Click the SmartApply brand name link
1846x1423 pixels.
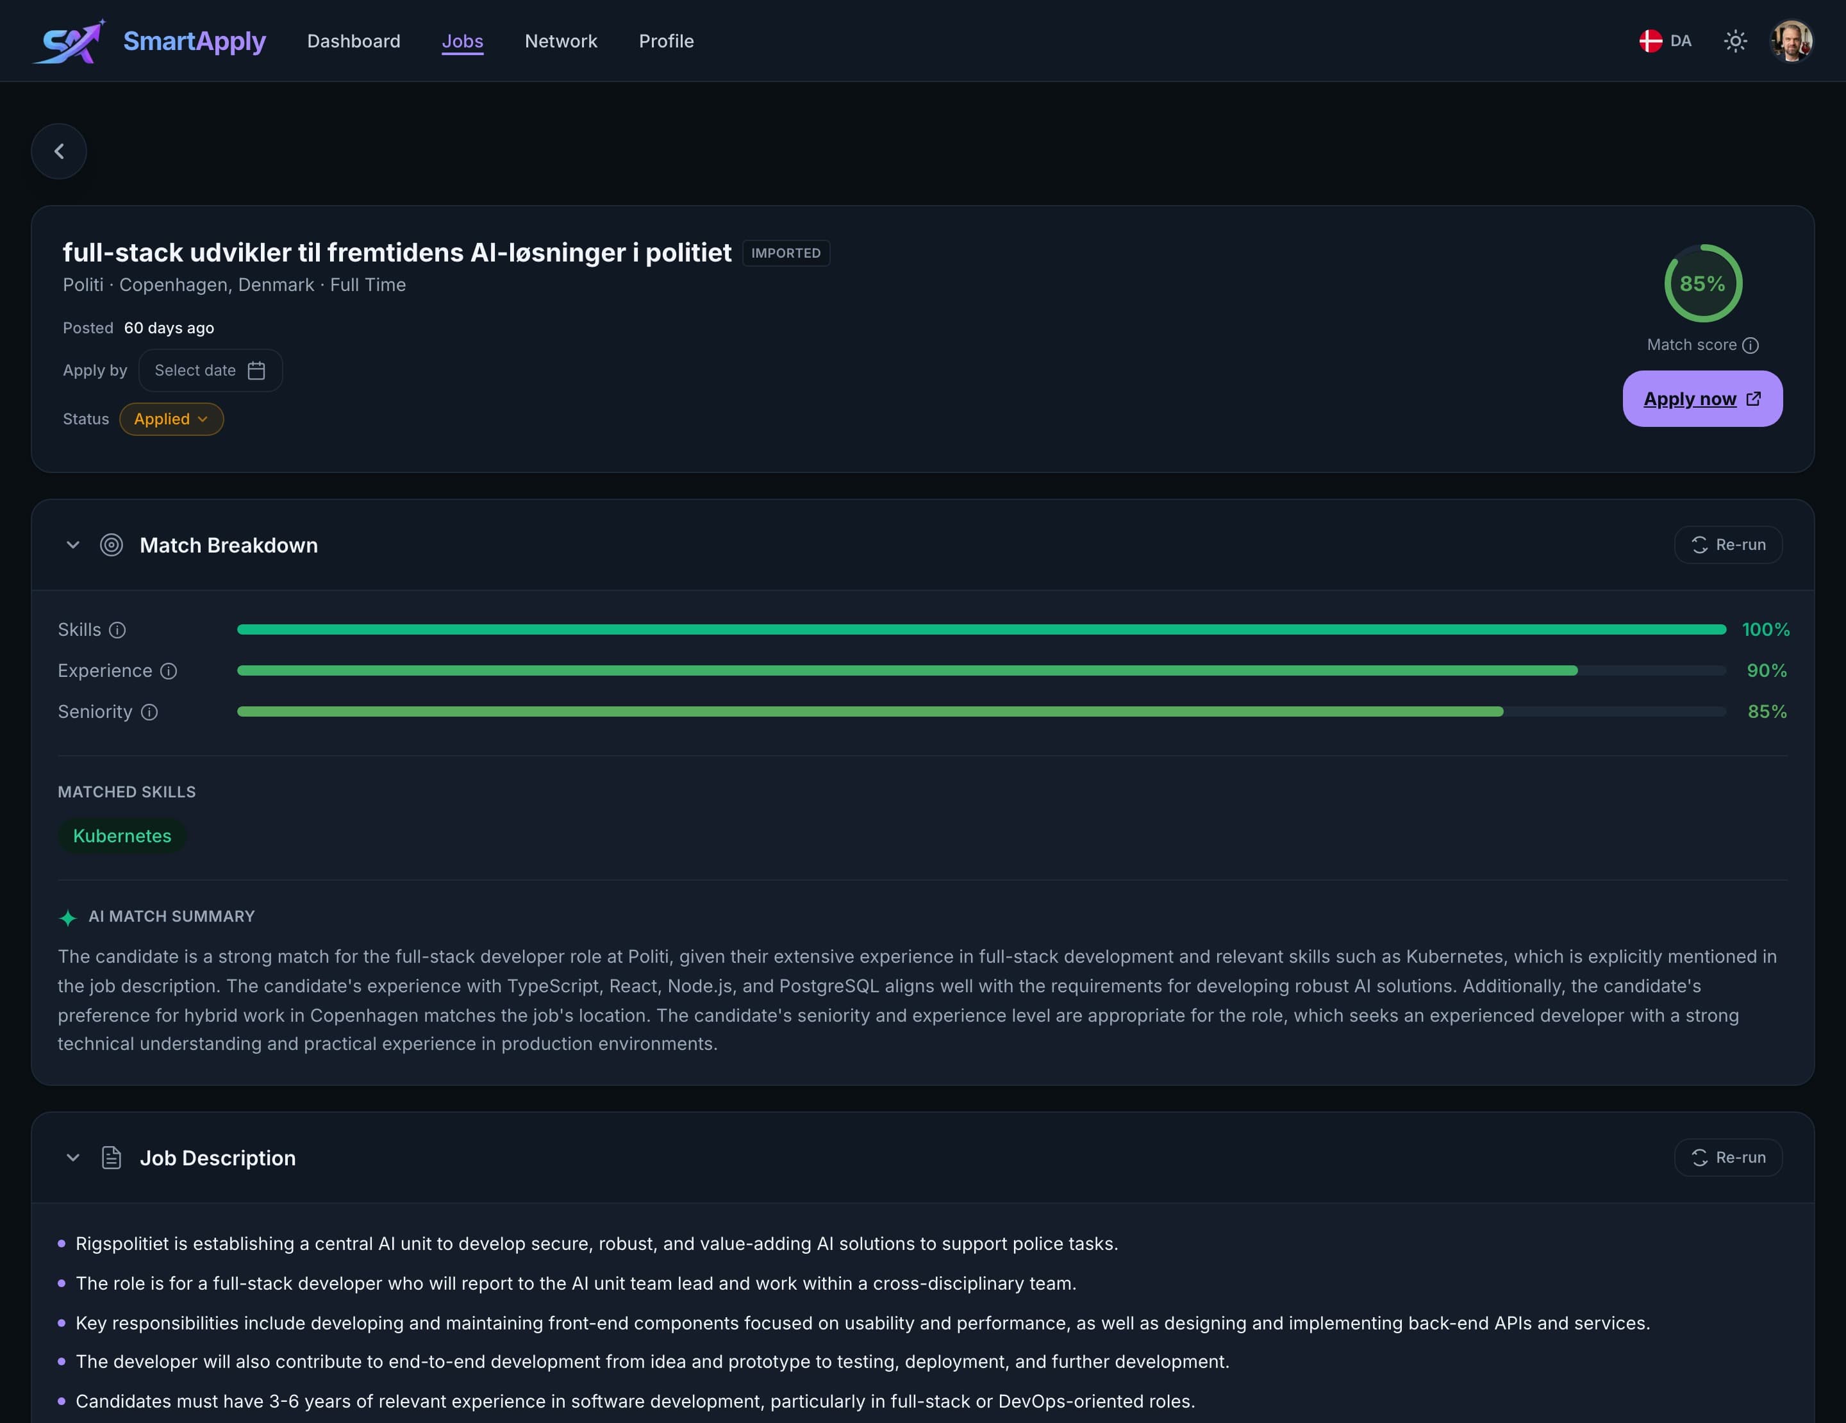point(194,40)
